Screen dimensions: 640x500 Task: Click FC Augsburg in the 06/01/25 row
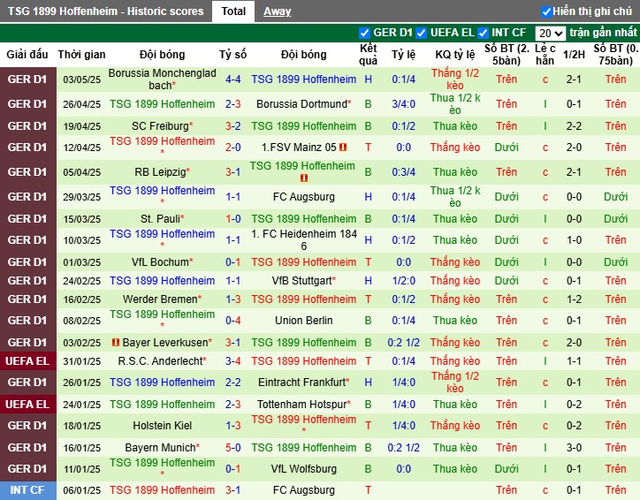click(304, 489)
